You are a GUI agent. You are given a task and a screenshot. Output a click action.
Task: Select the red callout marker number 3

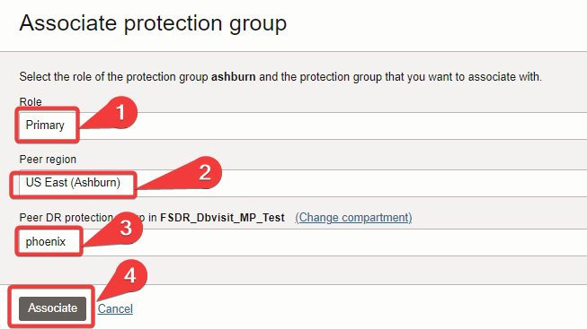point(126,228)
